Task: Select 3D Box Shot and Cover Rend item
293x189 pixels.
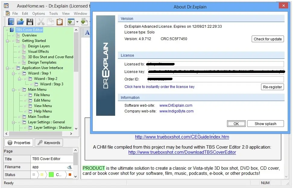Action: [50, 57]
